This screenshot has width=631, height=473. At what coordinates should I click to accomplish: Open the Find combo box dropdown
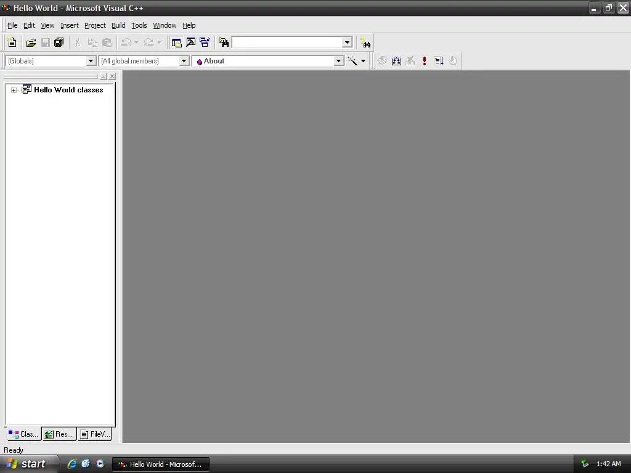[x=348, y=42]
